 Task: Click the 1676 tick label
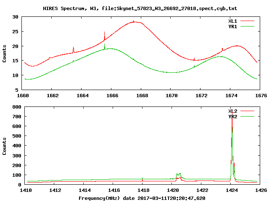pyautogui.click(x=261, y=96)
